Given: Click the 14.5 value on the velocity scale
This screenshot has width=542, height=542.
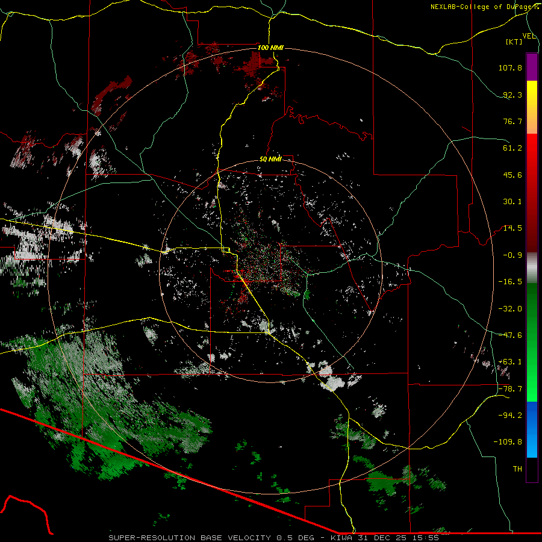Looking at the screenshot, I should tap(512, 228).
